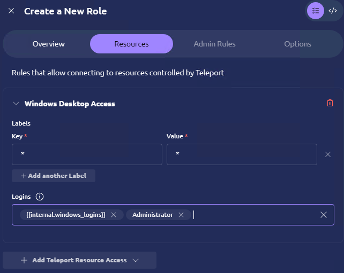
Task: Remove the wildcard label row
Action: pyautogui.click(x=328, y=154)
